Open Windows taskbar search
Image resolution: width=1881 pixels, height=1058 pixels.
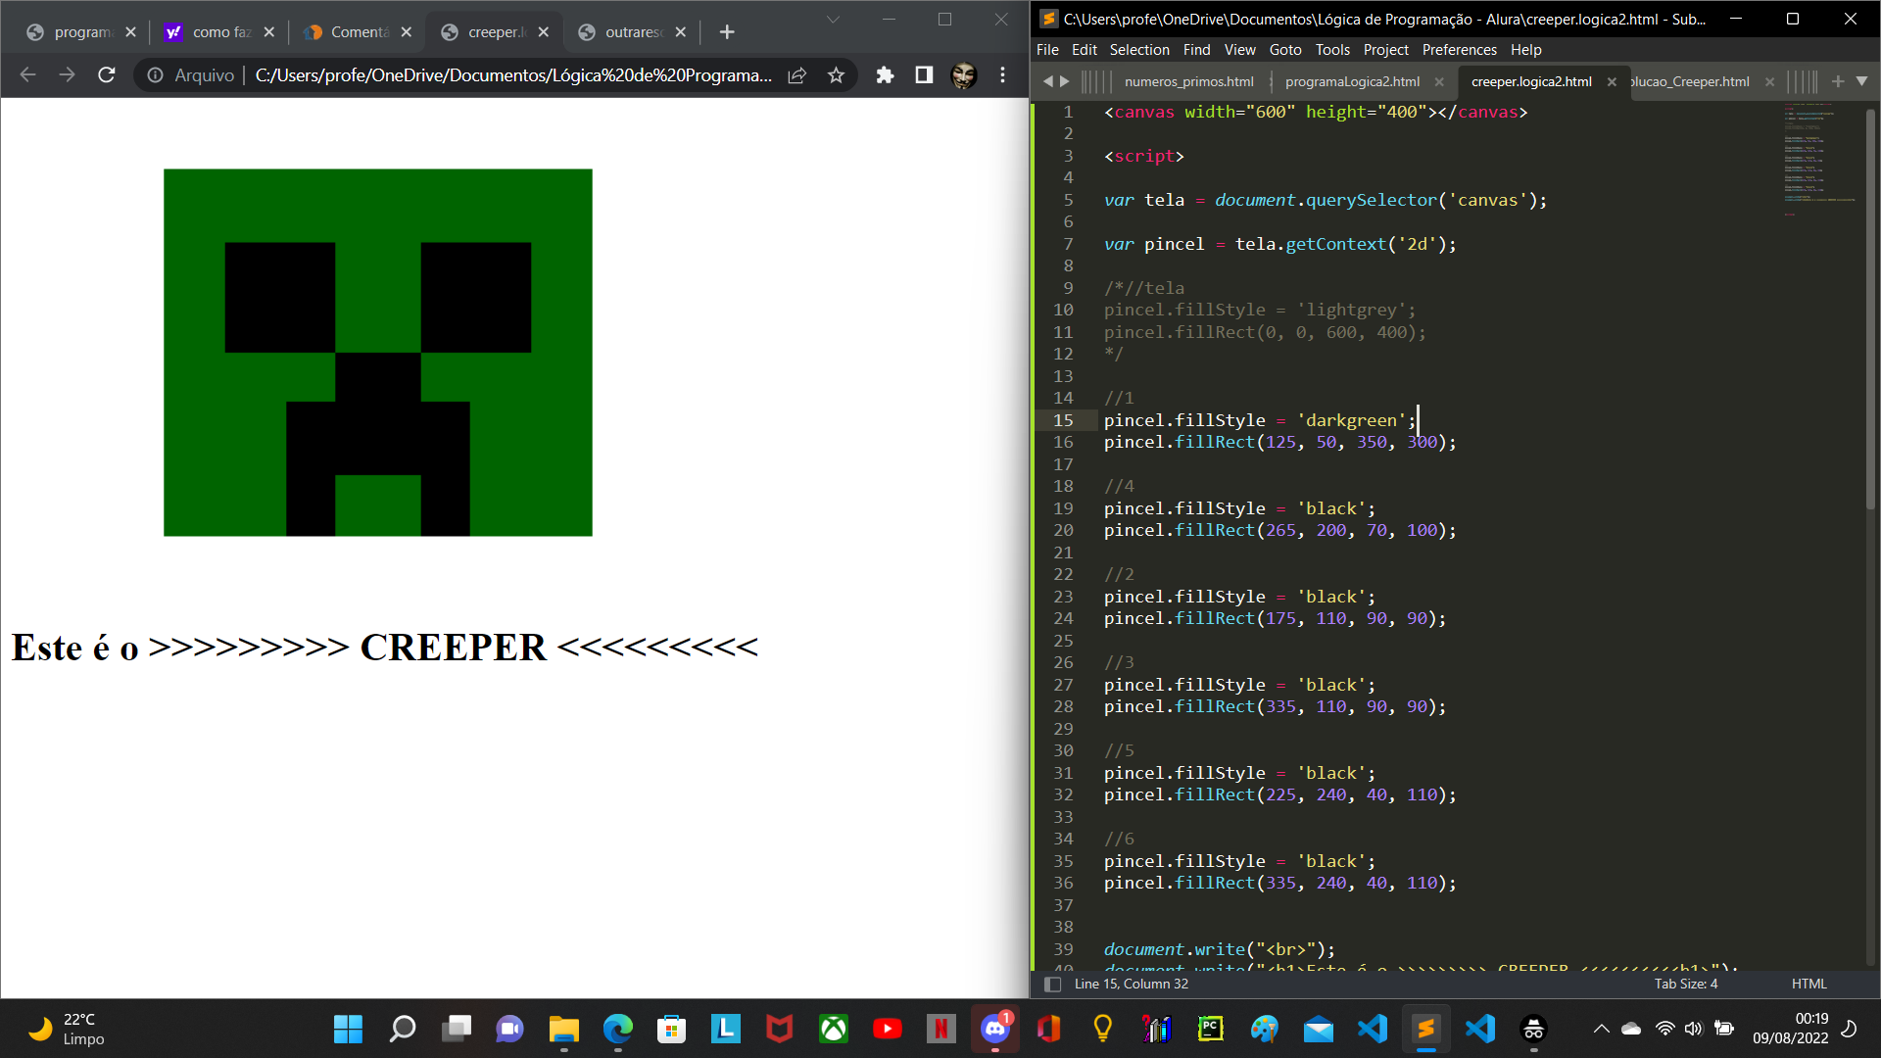click(402, 1029)
